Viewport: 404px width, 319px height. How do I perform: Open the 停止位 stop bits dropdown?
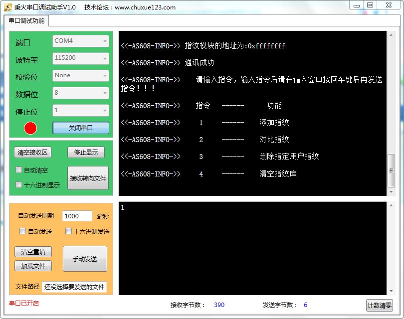pos(81,110)
